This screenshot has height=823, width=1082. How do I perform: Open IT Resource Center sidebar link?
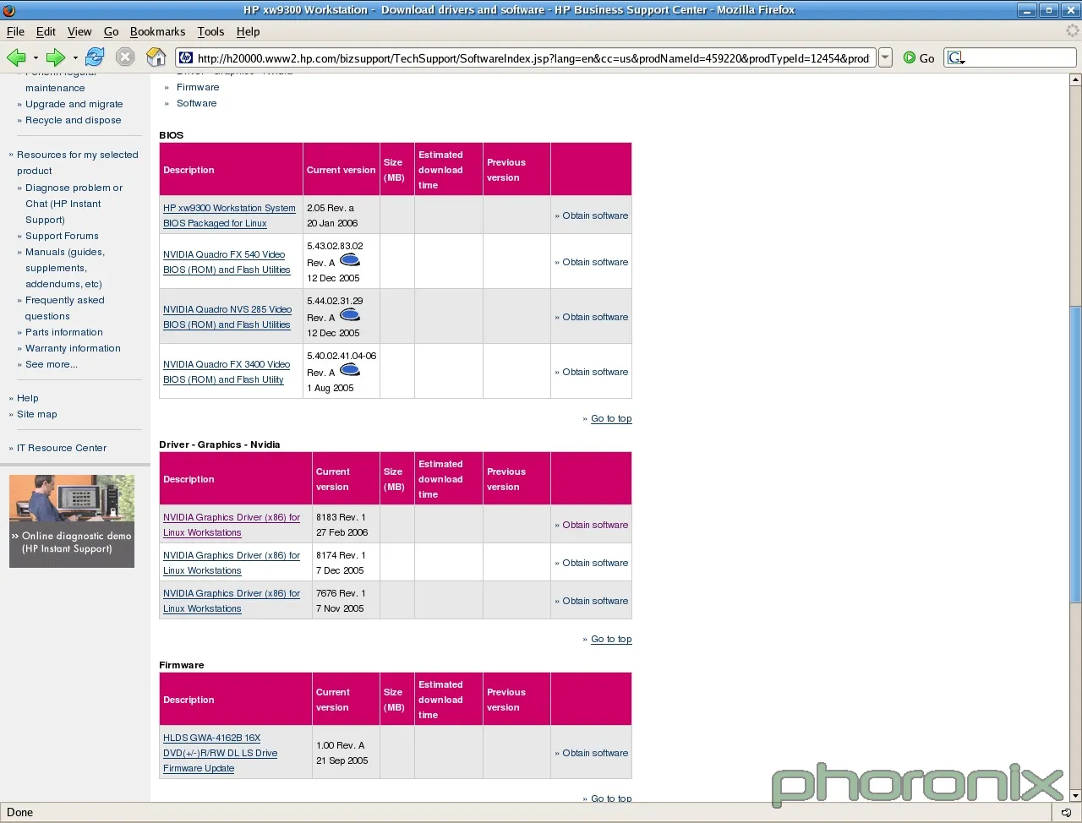[x=62, y=448]
